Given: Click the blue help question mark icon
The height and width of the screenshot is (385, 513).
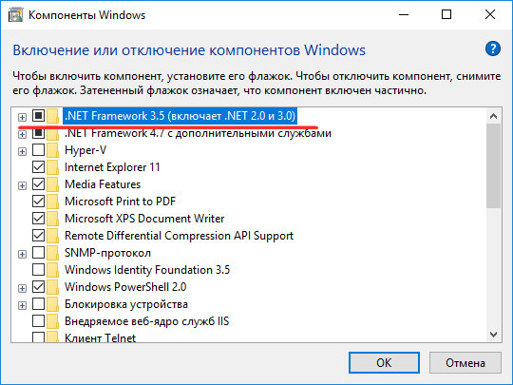Looking at the screenshot, I should coord(493,49).
